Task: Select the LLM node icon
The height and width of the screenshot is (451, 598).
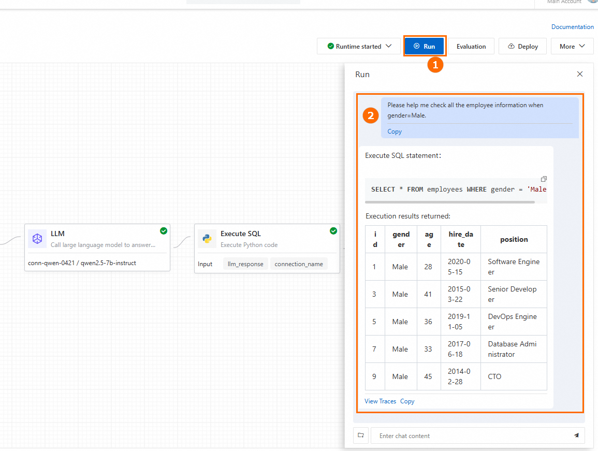Action: (x=37, y=239)
